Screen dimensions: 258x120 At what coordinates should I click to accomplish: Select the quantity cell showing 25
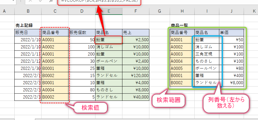(82, 68)
